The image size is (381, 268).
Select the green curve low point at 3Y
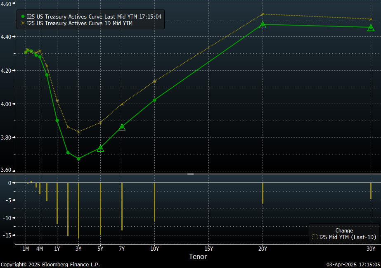tap(78, 159)
